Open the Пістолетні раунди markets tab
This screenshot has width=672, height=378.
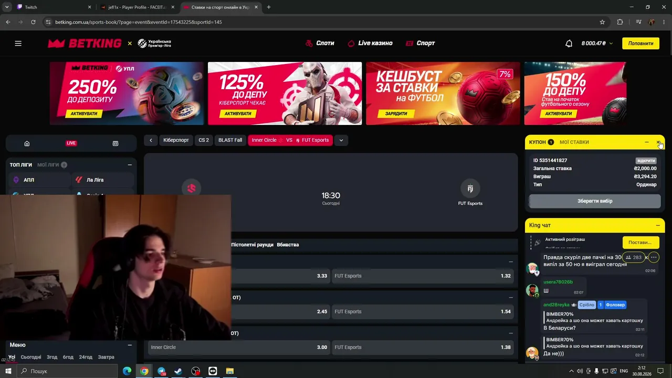(252, 245)
